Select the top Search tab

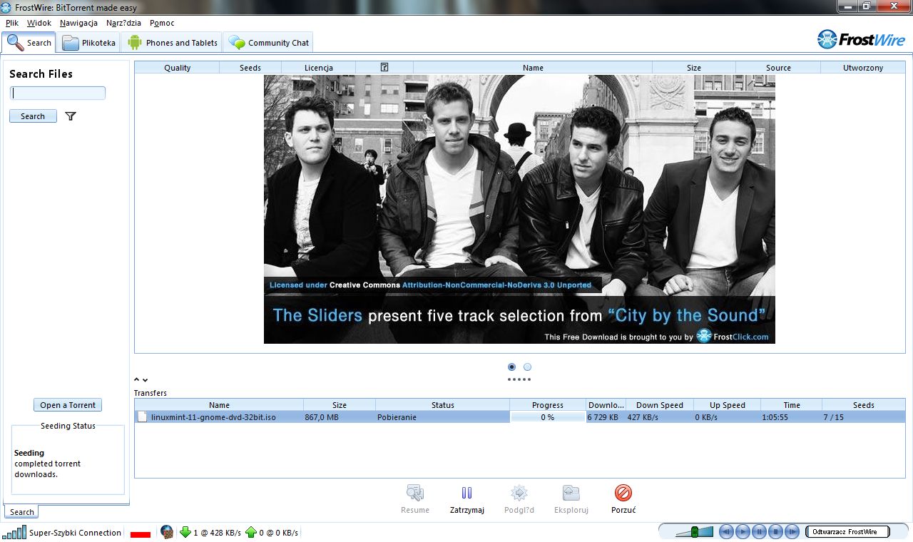pos(29,43)
